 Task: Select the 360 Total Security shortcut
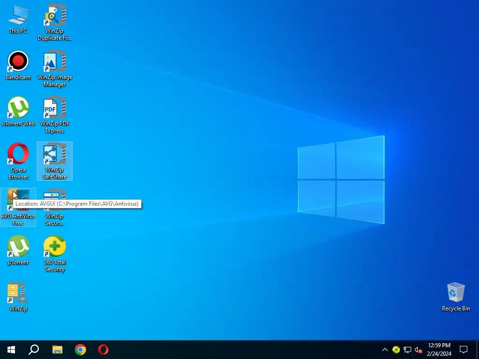54,254
